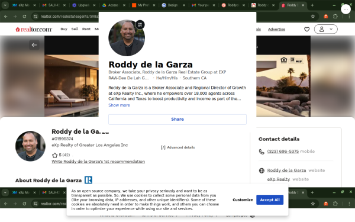Click the Equal Housing icon on cover image
355x222 pixels.
click(283, 60)
